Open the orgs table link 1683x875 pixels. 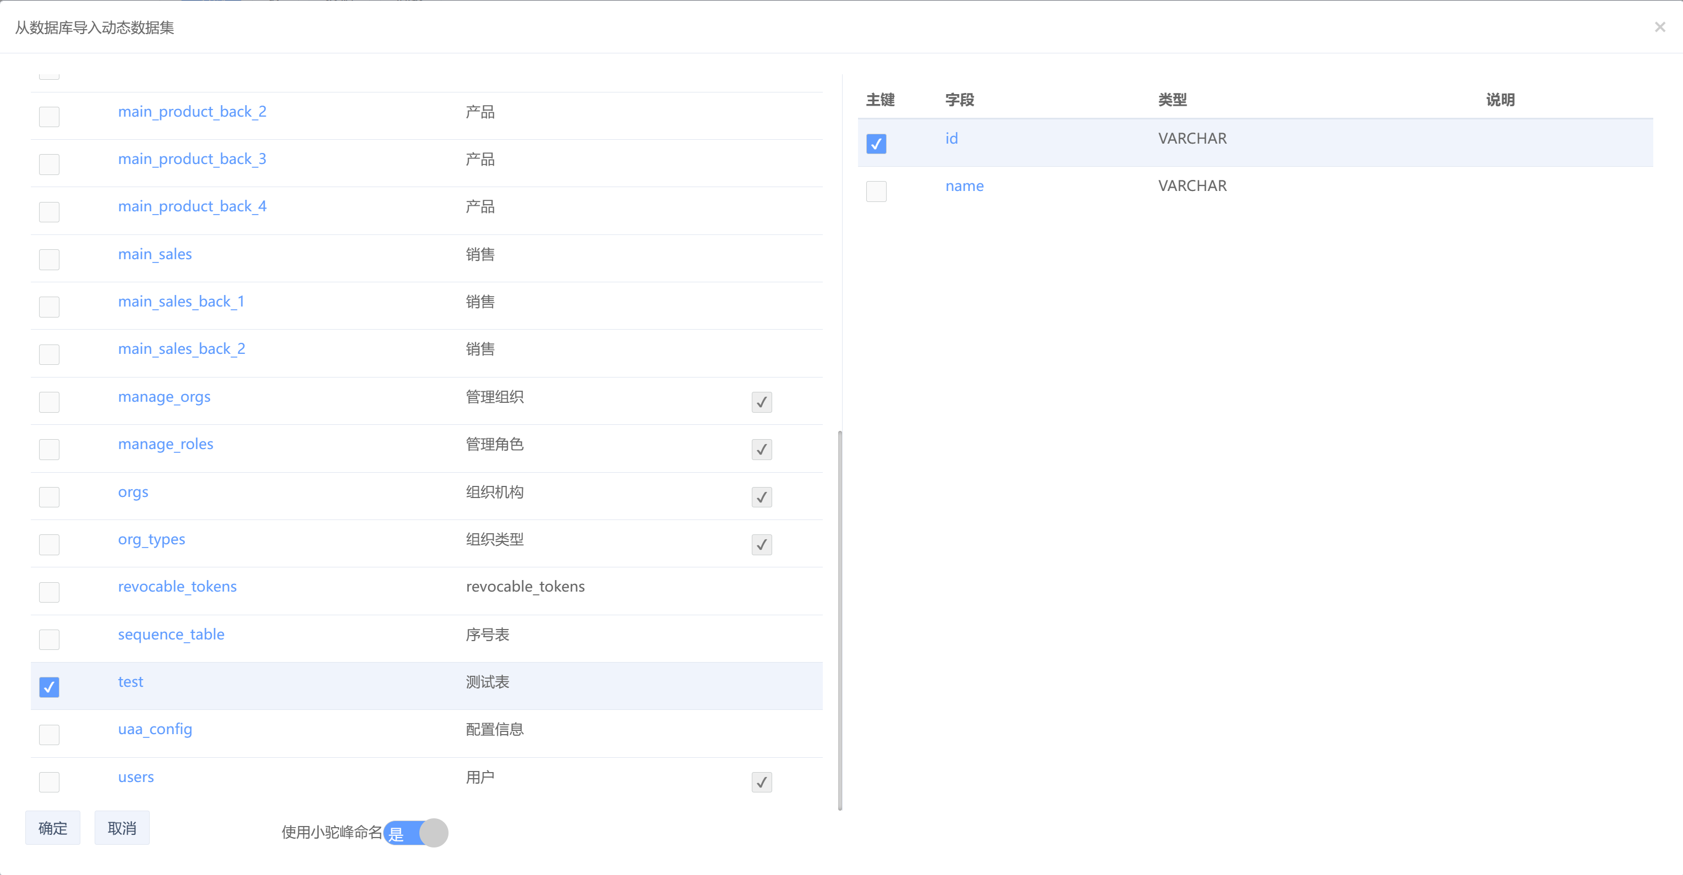click(133, 492)
